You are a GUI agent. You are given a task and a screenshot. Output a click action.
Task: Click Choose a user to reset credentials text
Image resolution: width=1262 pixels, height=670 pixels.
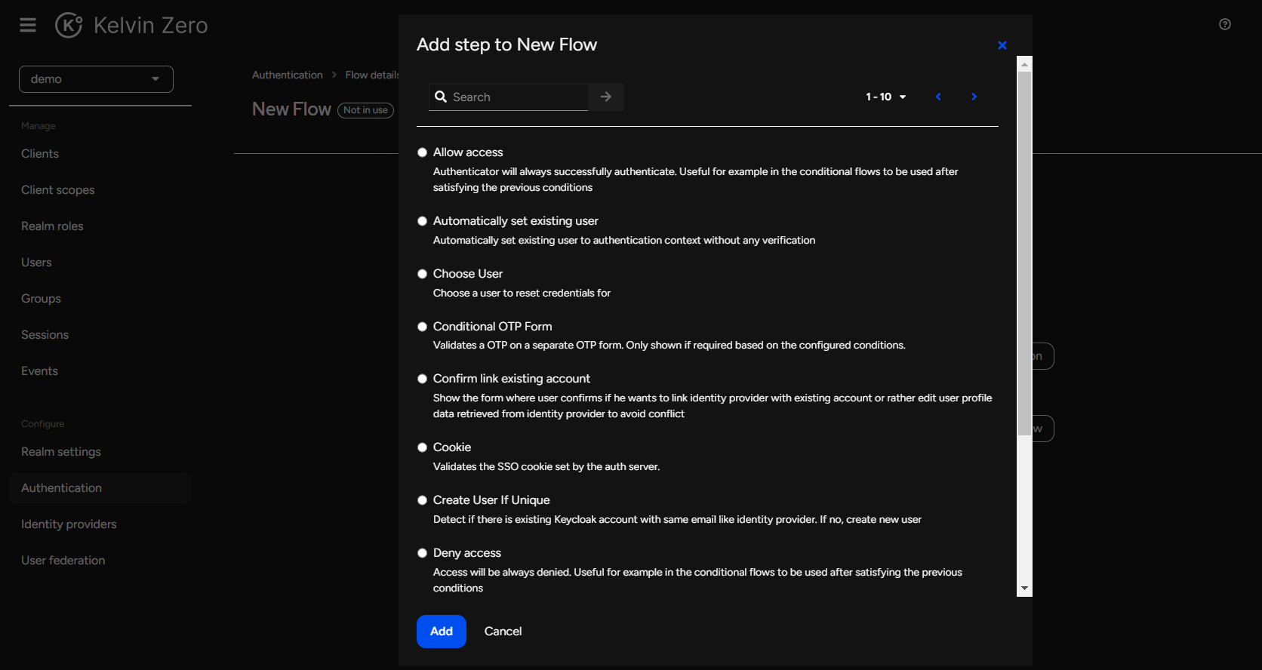(x=522, y=294)
